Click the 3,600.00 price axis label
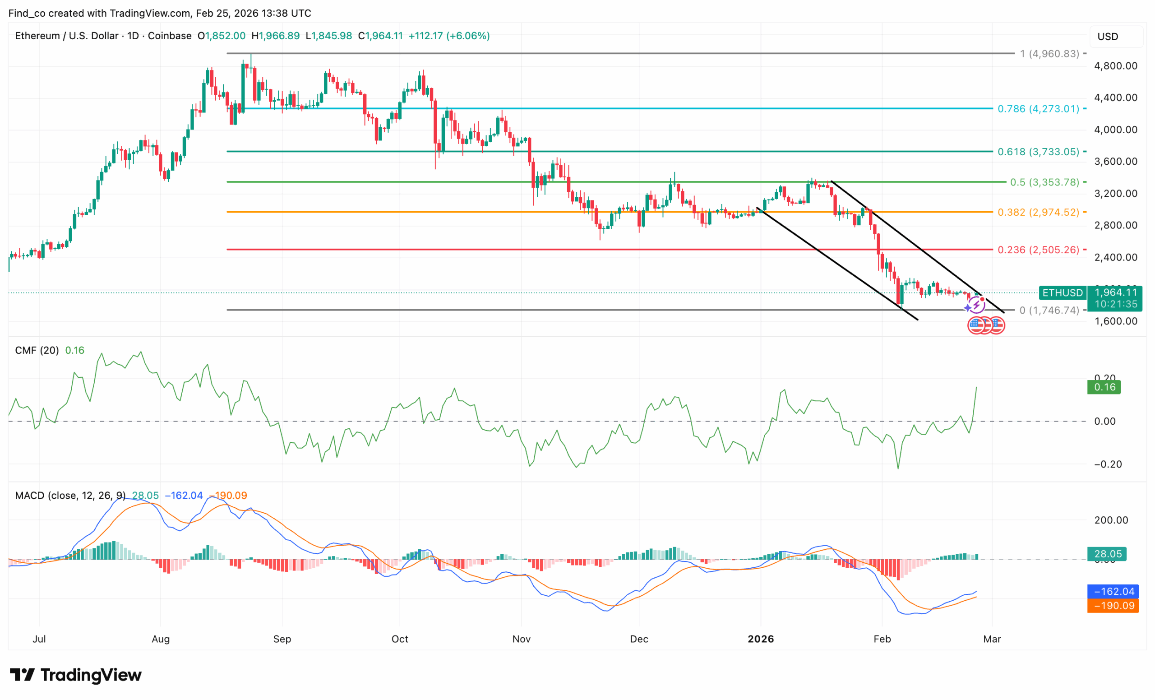Image resolution: width=1155 pixels, height=700 pixels. 1116,162
